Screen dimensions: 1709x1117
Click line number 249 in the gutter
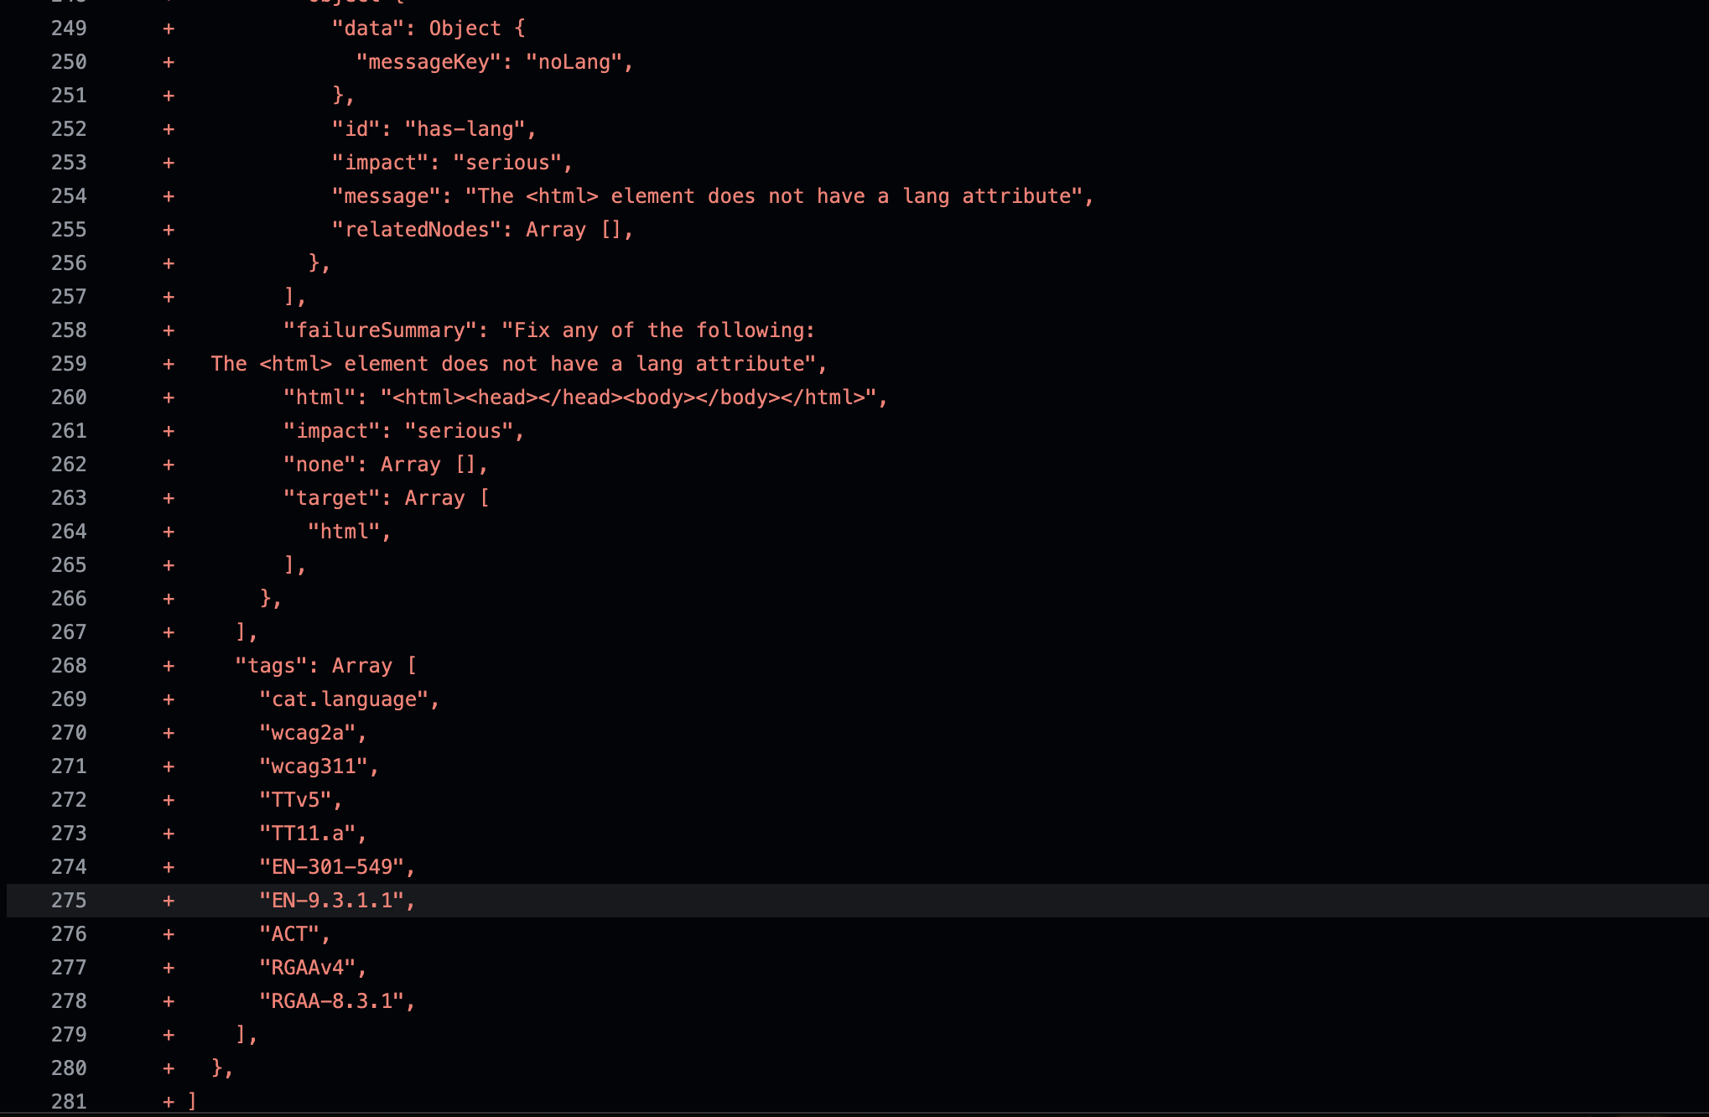pyautogui.click(x=69, y=29)
